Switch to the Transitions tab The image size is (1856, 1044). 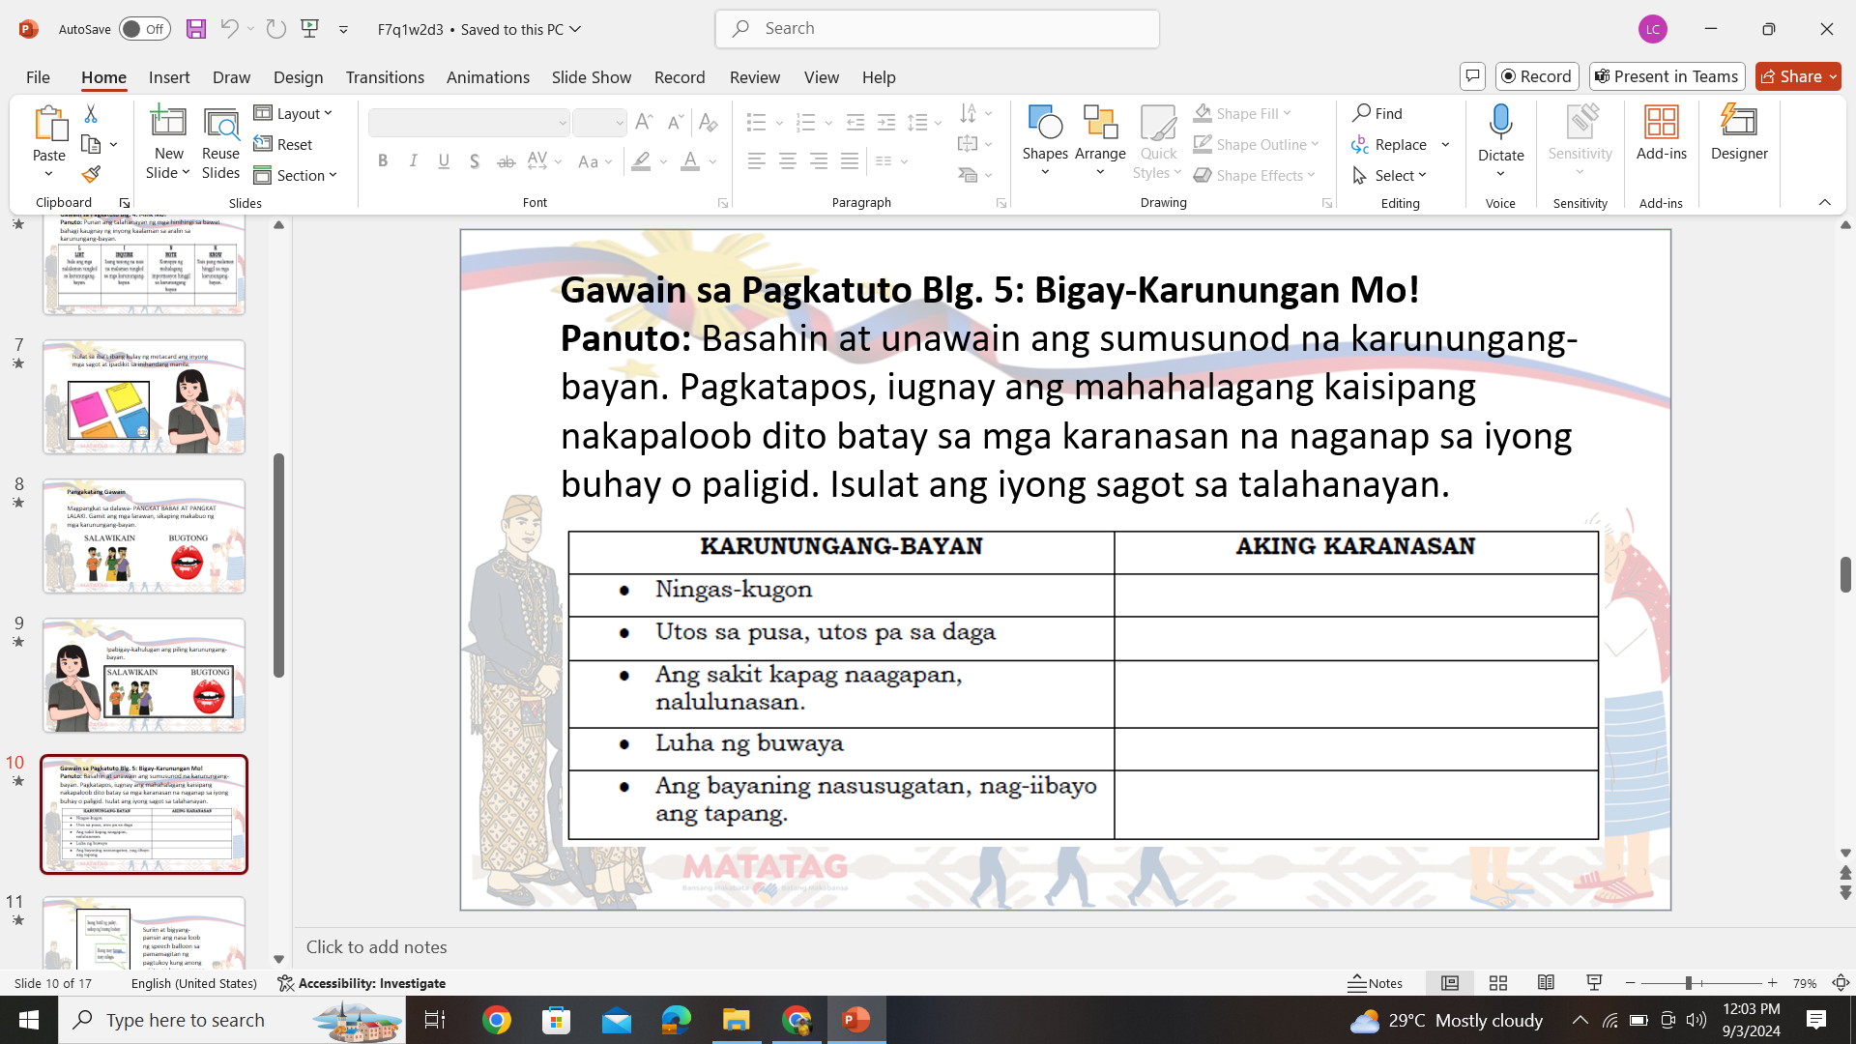coord(385,76)
